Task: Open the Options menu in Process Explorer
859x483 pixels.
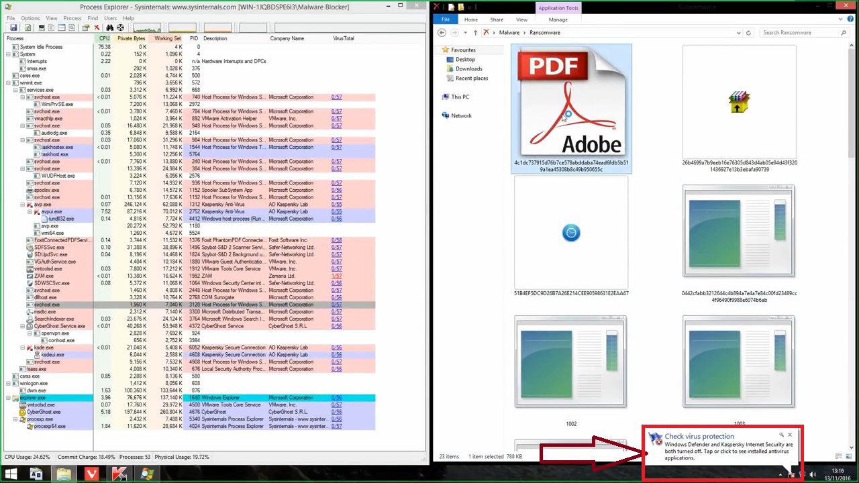Action: point(30,18)
